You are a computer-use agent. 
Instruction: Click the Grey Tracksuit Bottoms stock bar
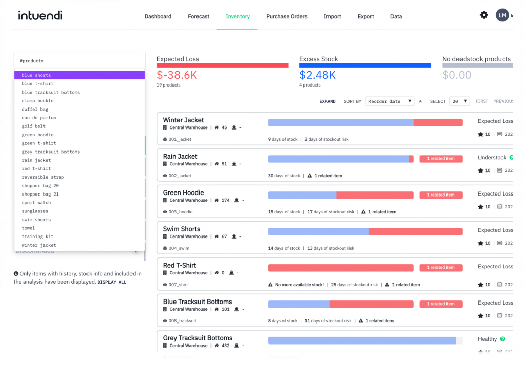(x=365, y=340)
